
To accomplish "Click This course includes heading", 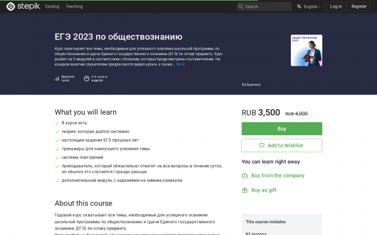I will click(x=266, y=222).
